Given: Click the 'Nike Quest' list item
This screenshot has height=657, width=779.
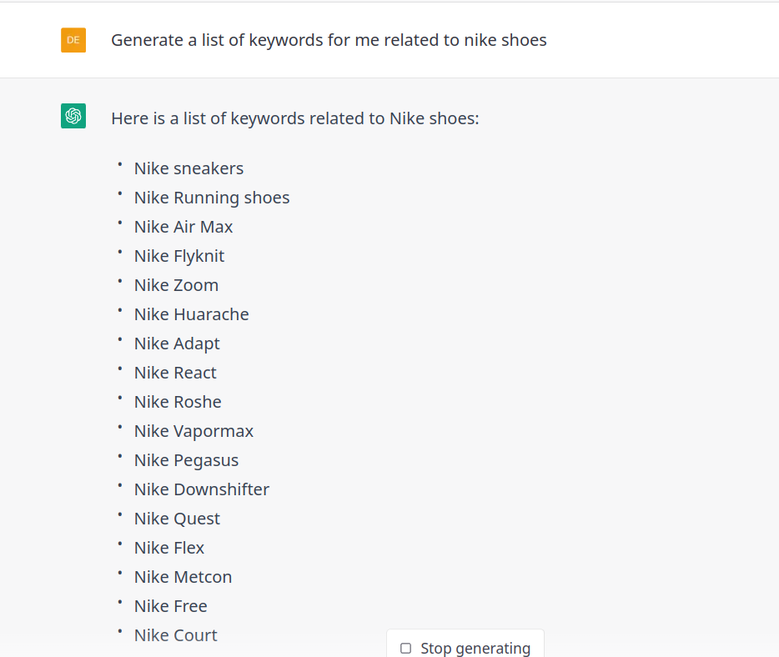Looking at the screenshot, I should tap(177, 519).
